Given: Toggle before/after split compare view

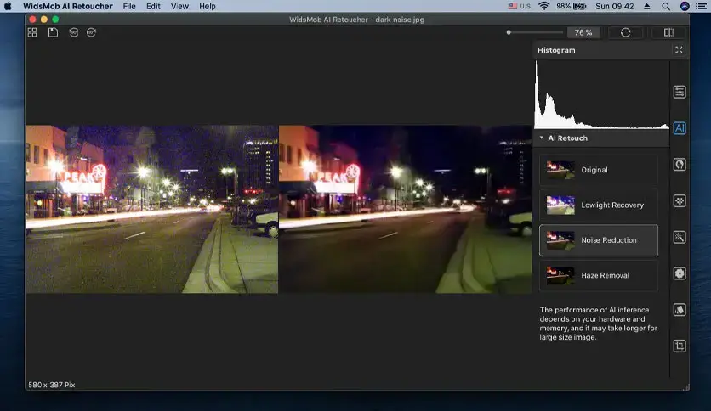Looking at the screenshot, I should tap(668, 32).
